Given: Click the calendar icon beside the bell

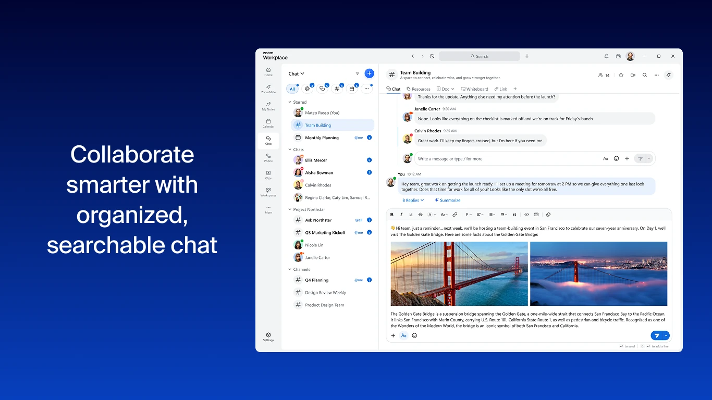Looking at the screenshot, I should pyautogui.click(x=618, y=56).
